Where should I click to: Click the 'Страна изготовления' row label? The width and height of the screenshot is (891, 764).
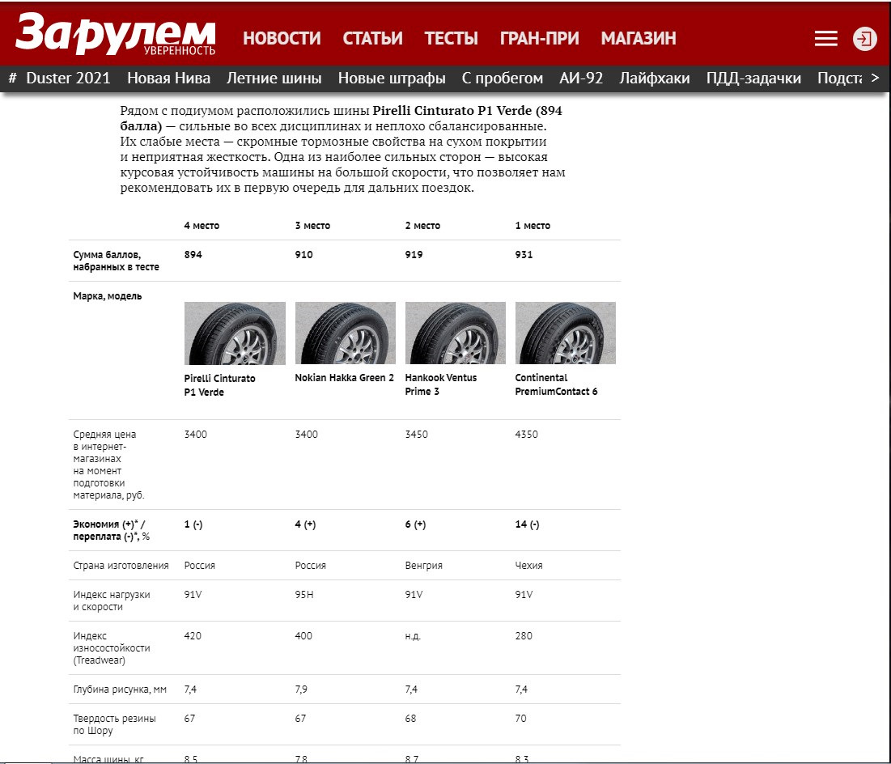[x=121, y=566]
